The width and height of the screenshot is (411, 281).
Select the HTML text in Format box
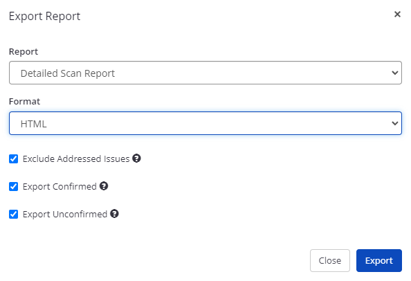pyautogui.click(x=33, y=124)
